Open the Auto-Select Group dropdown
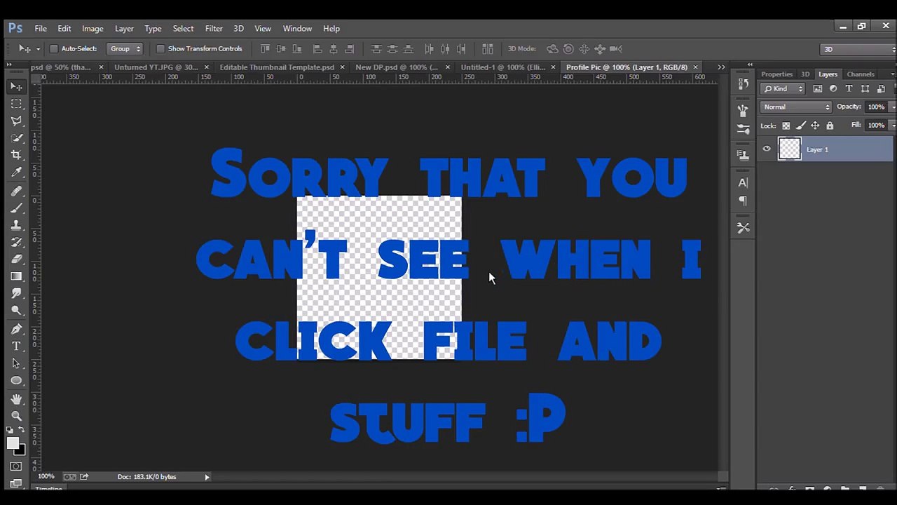The height and width of the screenshot is (505, 897). (x=125, y=49)
